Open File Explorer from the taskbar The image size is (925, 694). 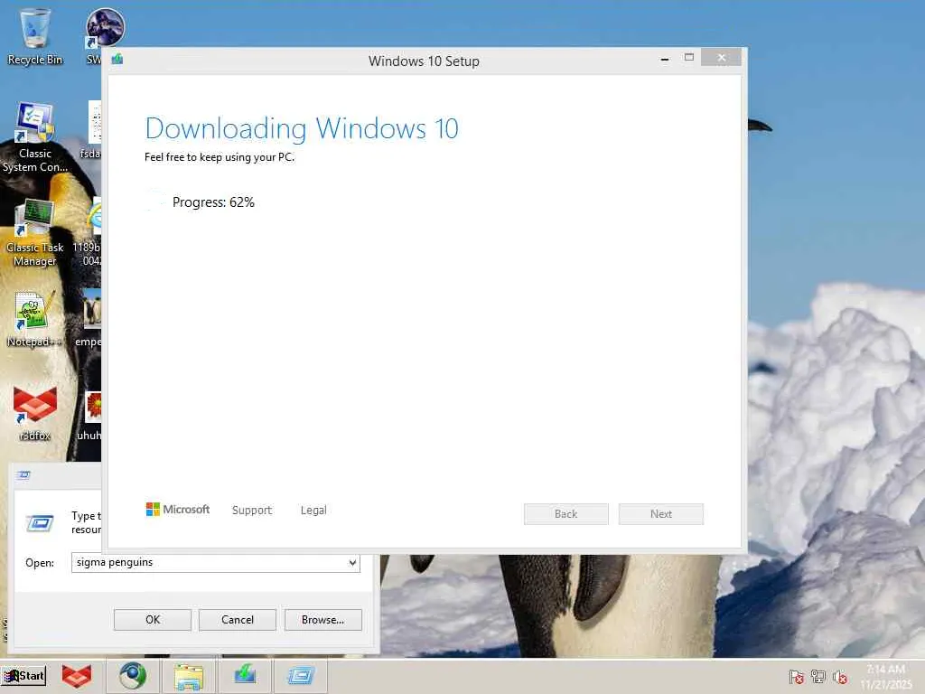pyautogui.click(x=189, y=676)
